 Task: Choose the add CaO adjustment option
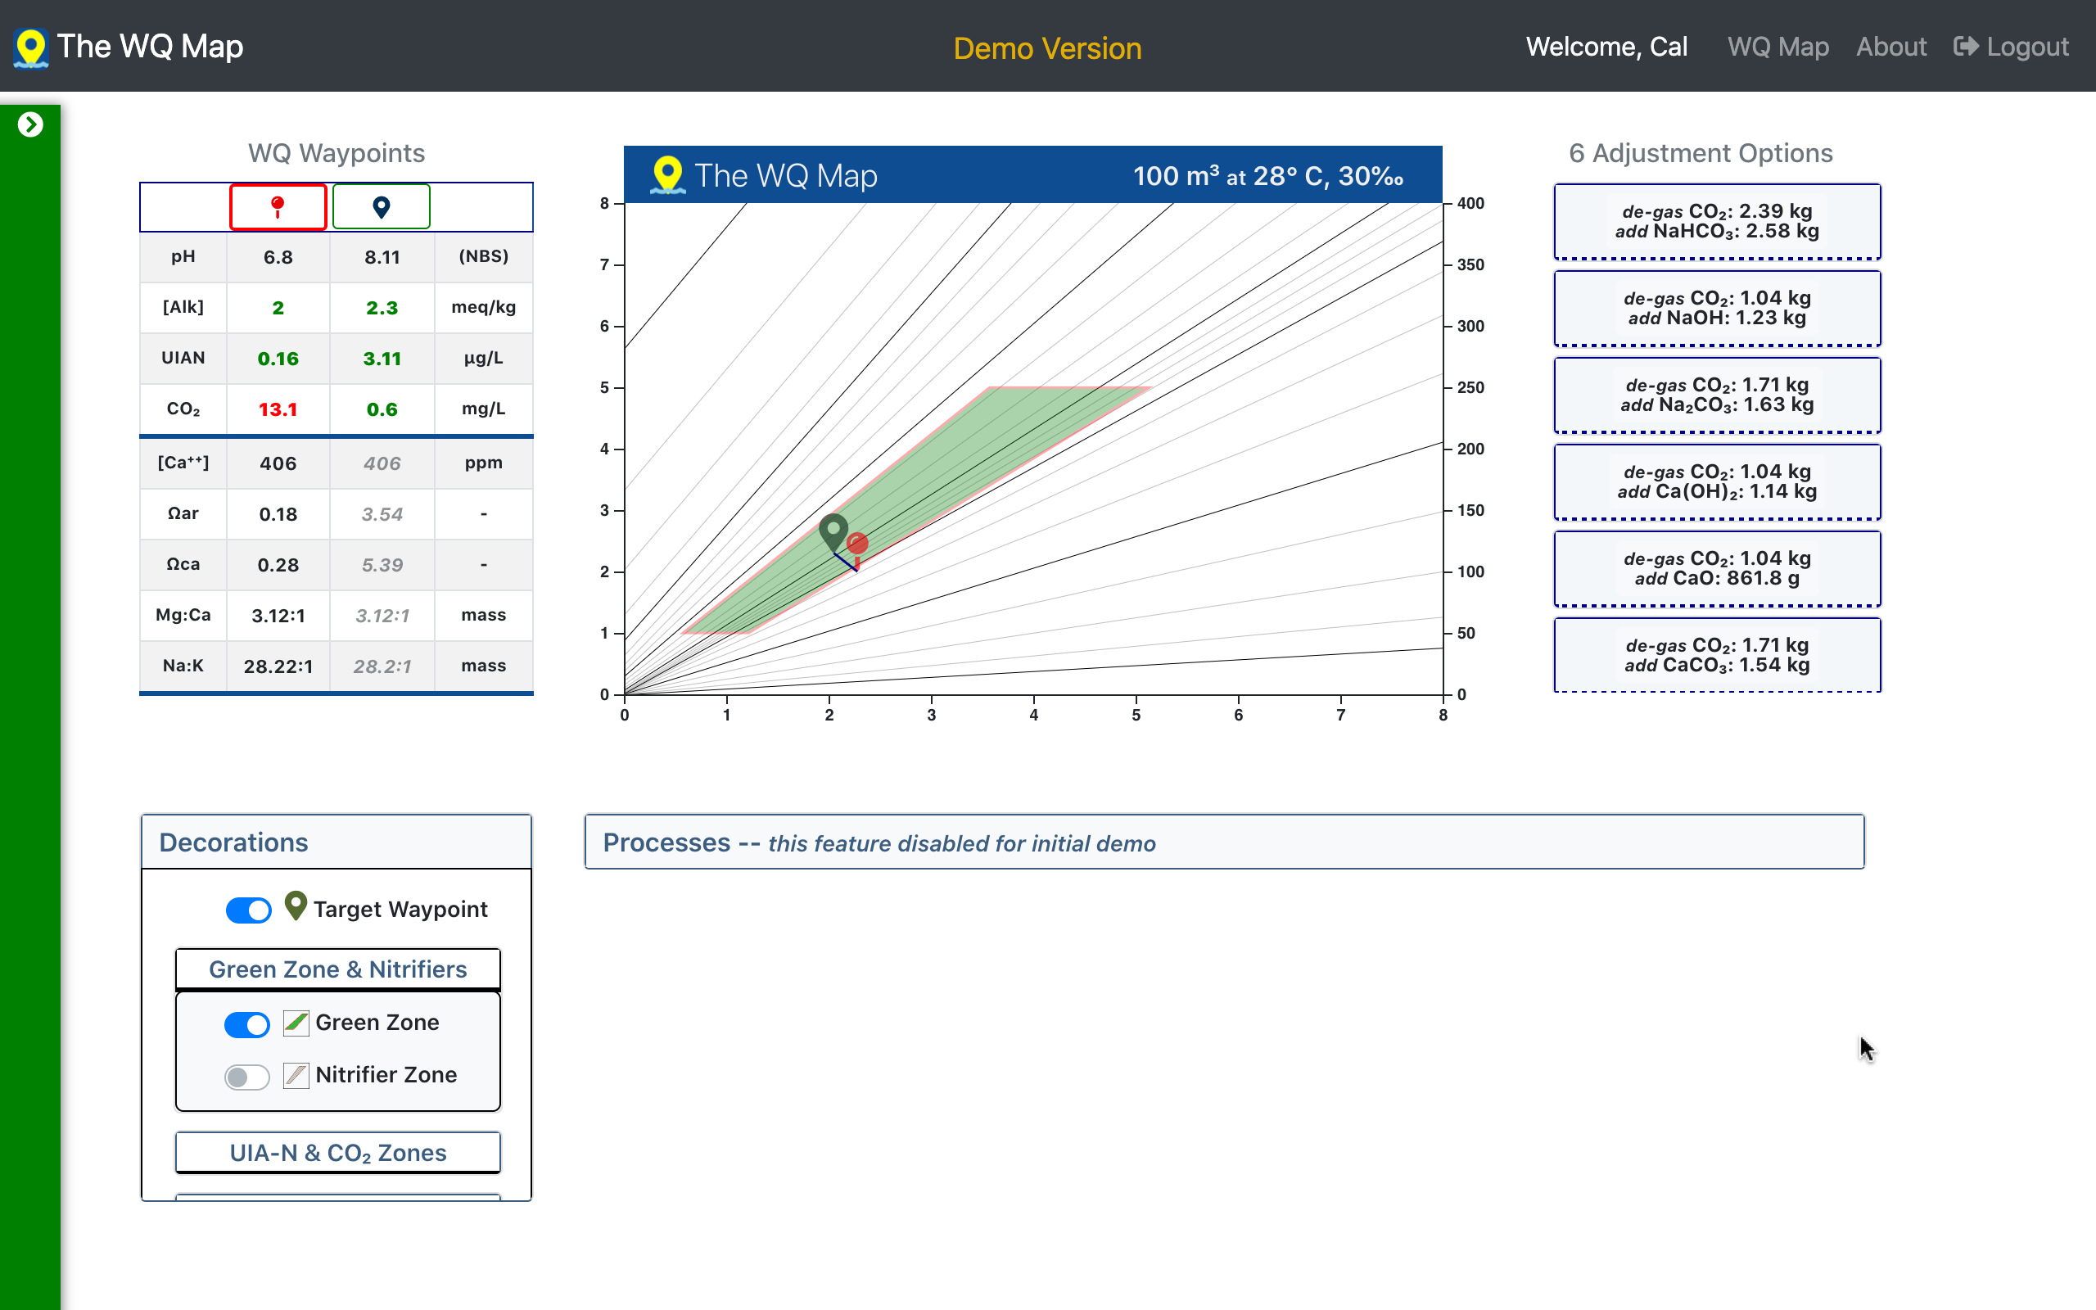tap(1717, 568)
